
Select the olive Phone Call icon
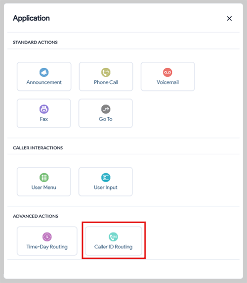pyautogui.click(x=106, y=72)
